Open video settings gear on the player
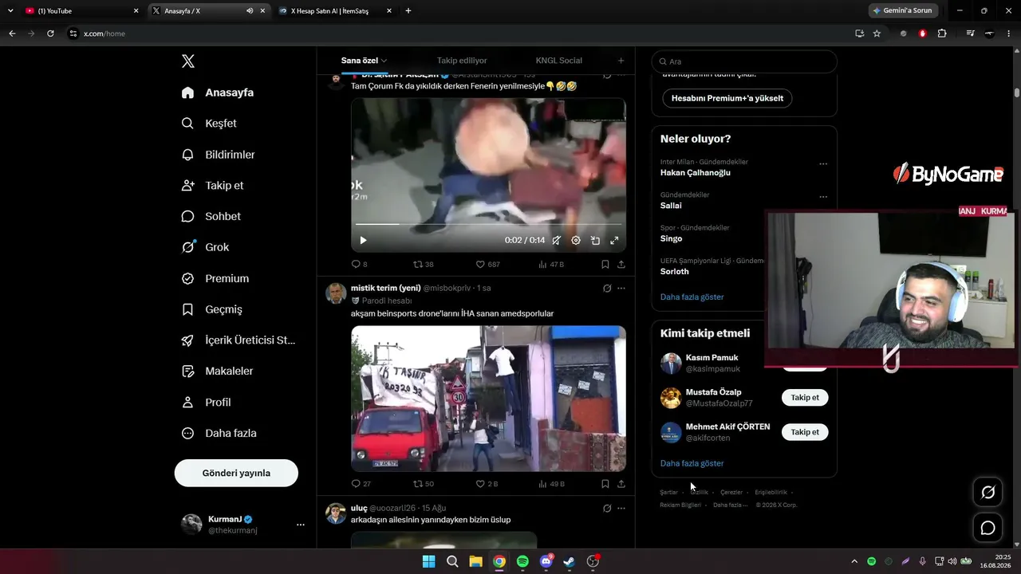 (x=576, y=240)
